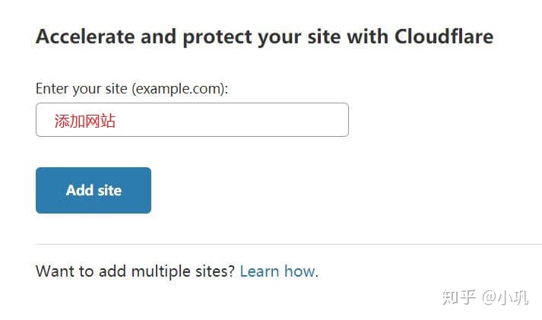Click the Accelerate and protect heading
The height and width of the screenshot is (320, 542).
pyautogui.click(x=265, y=36)
